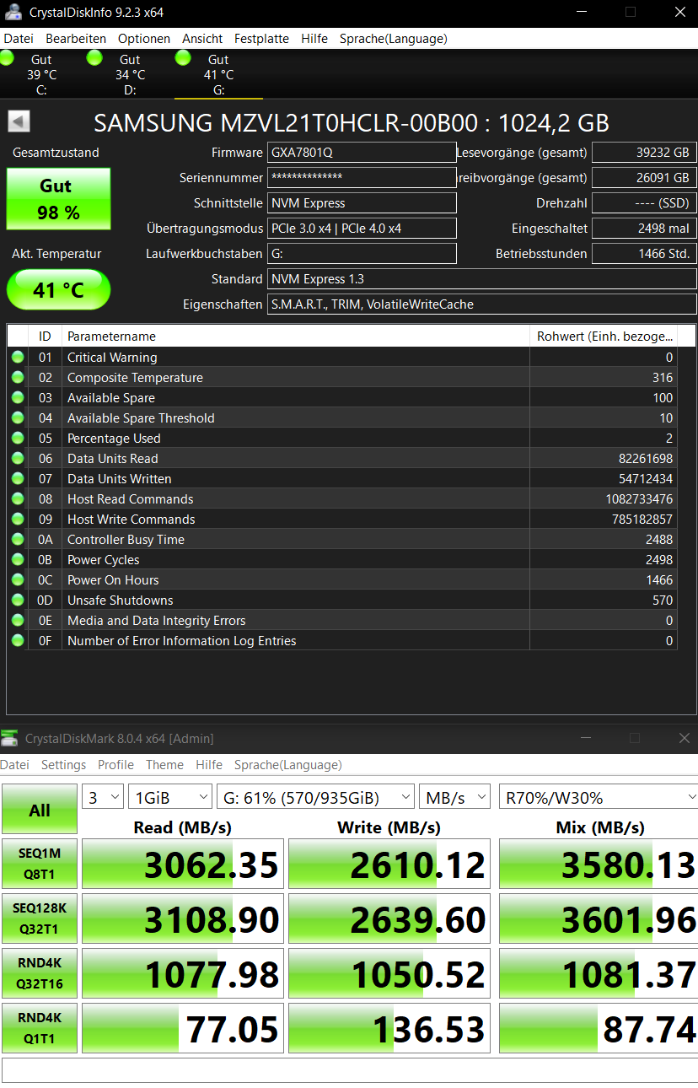Open the target drive dropdown G: 61%

pyautogui.click(x=315, y=797)
